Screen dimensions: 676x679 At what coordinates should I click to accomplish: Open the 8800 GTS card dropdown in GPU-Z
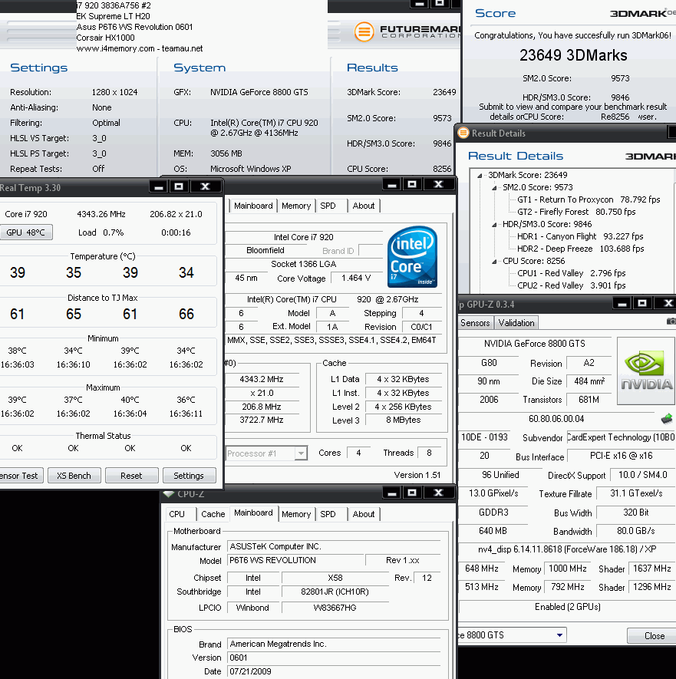pyautogui.click(x=559, y=635)
